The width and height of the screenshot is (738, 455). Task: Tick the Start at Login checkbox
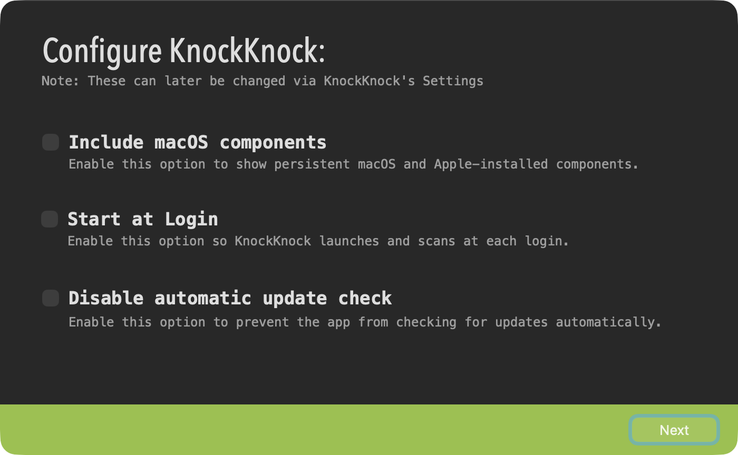click(x=50, y=219)
